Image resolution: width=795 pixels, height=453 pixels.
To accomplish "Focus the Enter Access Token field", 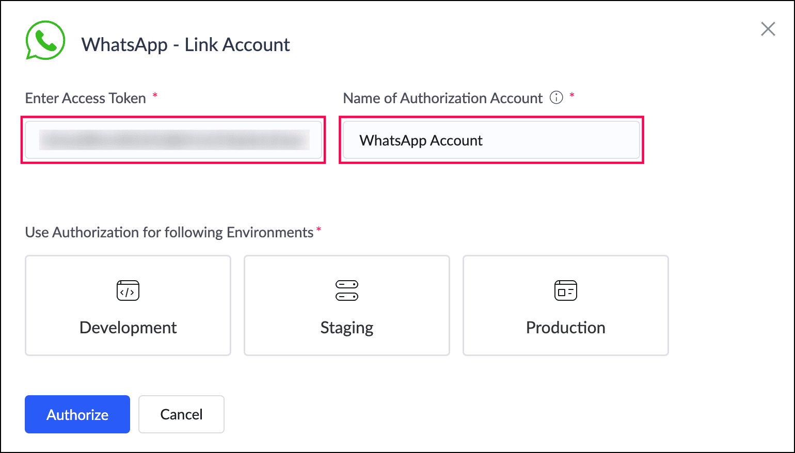I will point(173,140).
